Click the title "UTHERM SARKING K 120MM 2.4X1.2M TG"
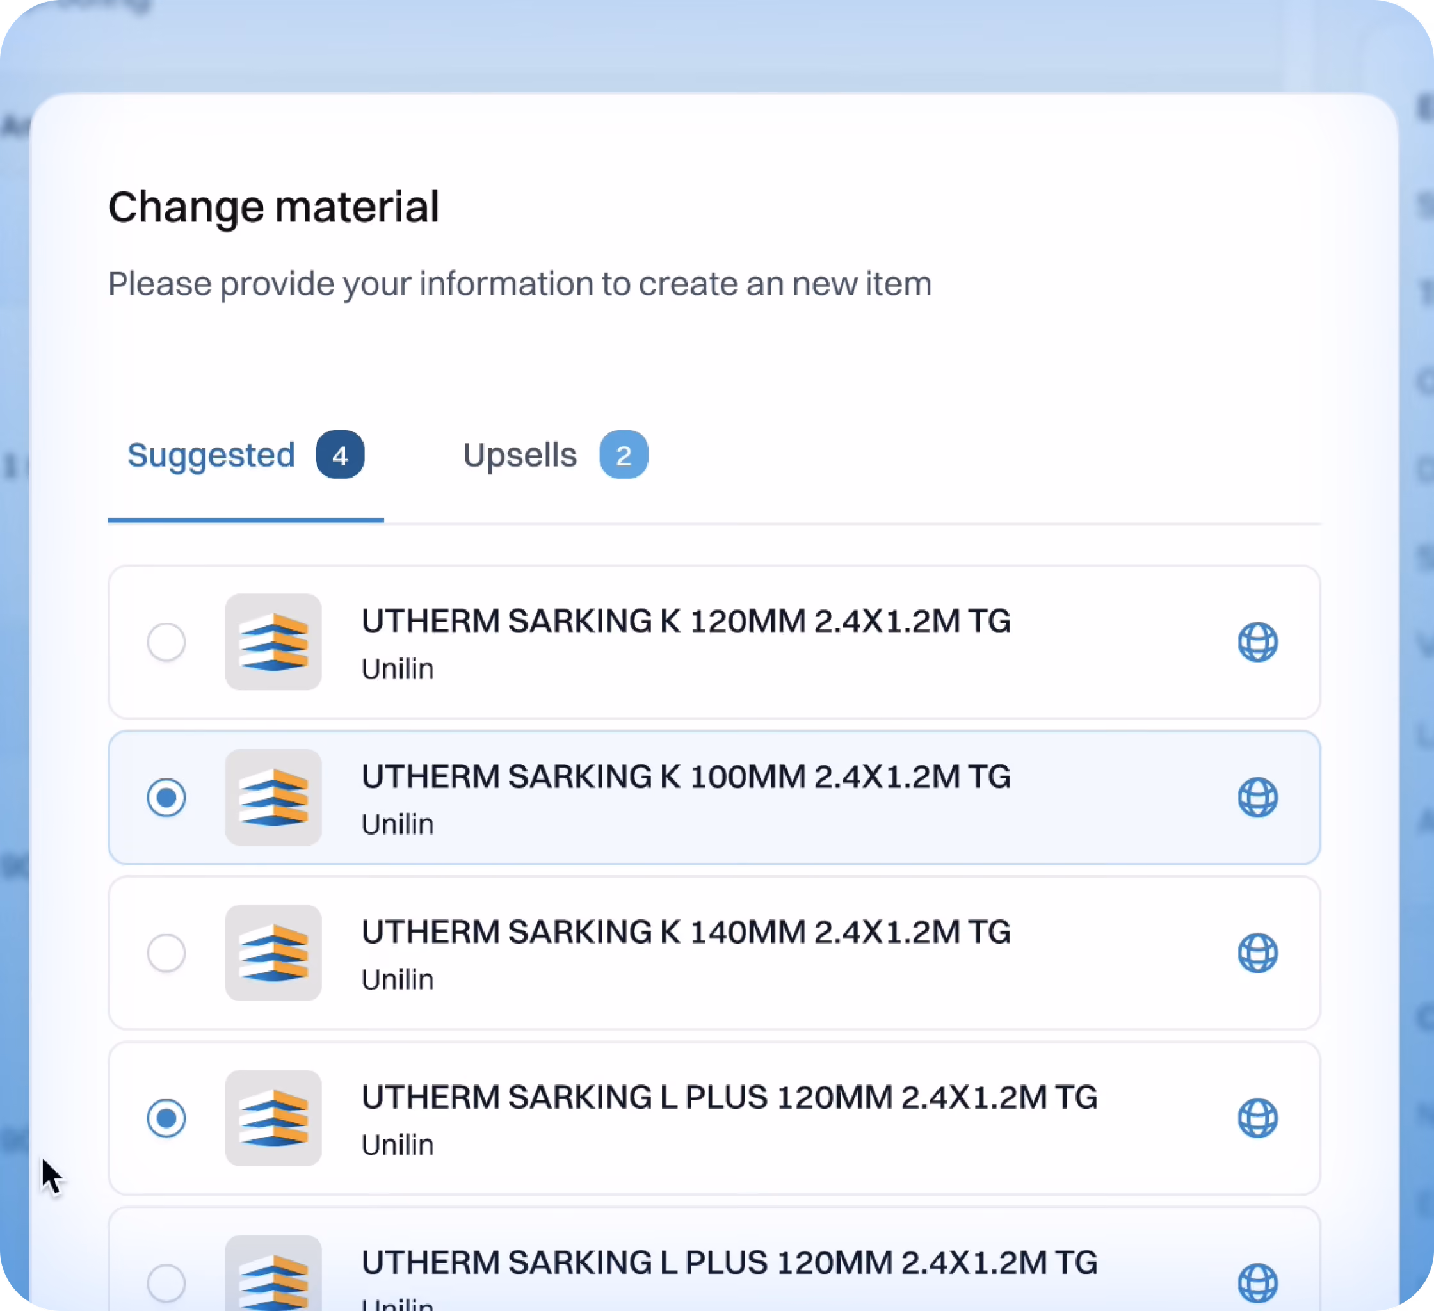The width and height of the screenshot is (1434, 1311). (686, 621)
